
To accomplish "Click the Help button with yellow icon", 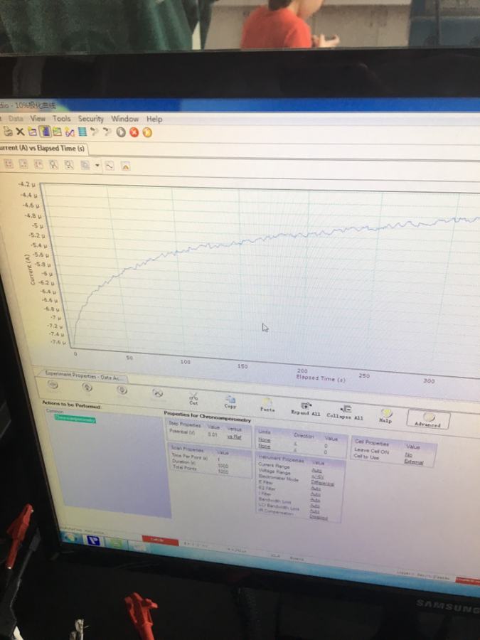I will (385, 416).
